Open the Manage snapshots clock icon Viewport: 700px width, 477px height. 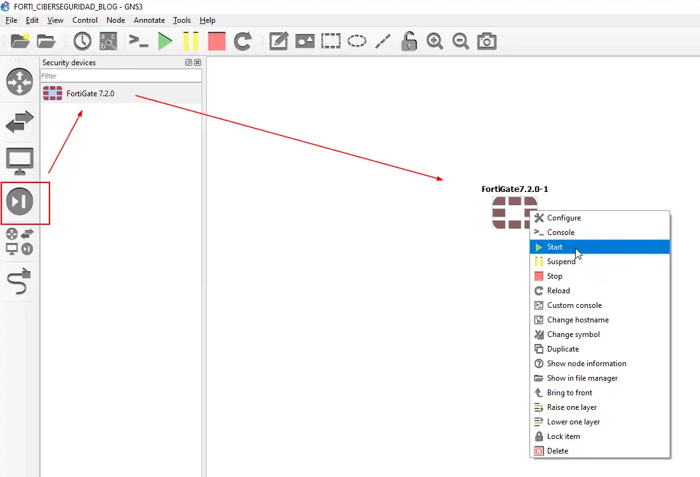point(82,41)
